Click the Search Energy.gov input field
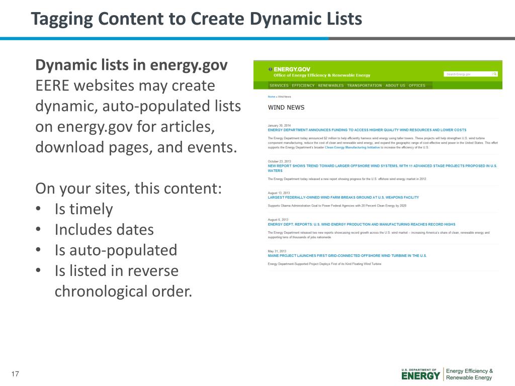 (468, 74)
